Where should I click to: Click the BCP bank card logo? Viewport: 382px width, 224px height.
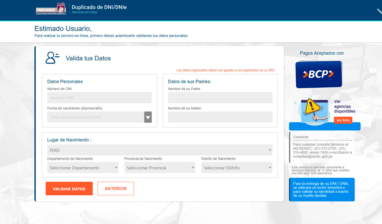click(318, 74)
